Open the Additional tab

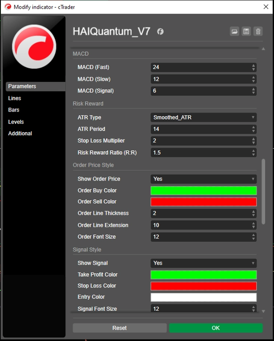(x=20, y=133)
